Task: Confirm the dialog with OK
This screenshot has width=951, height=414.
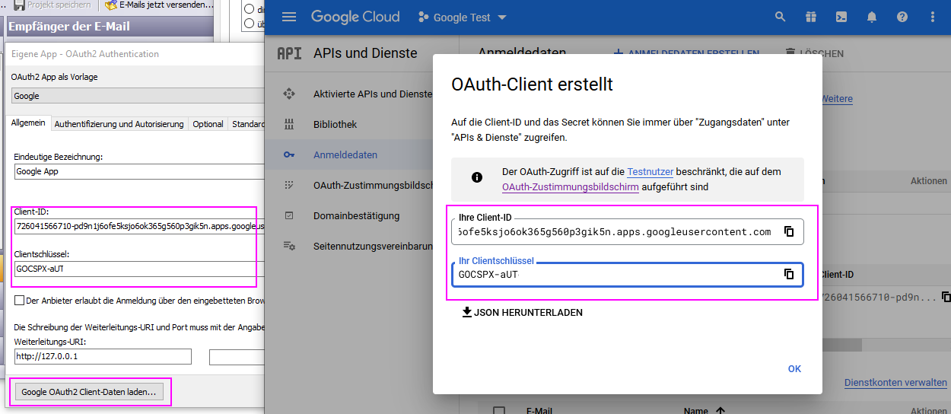Action: (x=794, y=368)
